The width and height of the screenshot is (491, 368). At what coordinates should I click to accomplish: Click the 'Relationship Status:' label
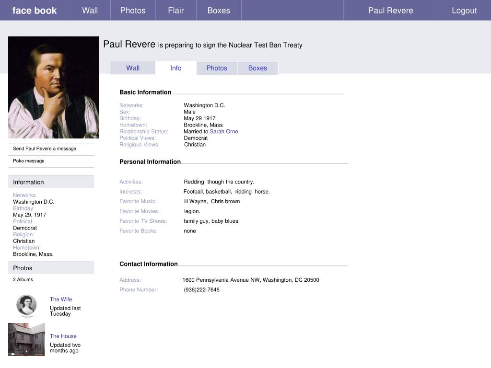(x=144, y=131)
